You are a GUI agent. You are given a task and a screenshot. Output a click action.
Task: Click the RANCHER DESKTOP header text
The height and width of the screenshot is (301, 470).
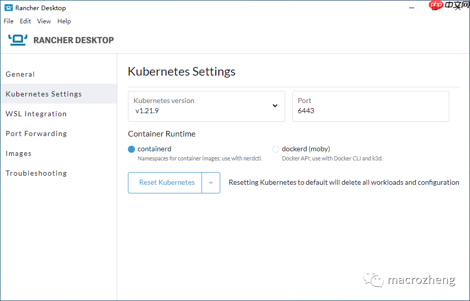tap(74, 40)
